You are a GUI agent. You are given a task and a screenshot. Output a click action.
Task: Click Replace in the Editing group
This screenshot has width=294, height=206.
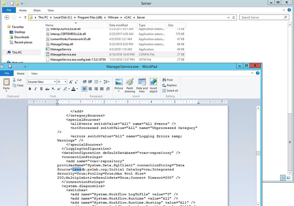point(169,85)
